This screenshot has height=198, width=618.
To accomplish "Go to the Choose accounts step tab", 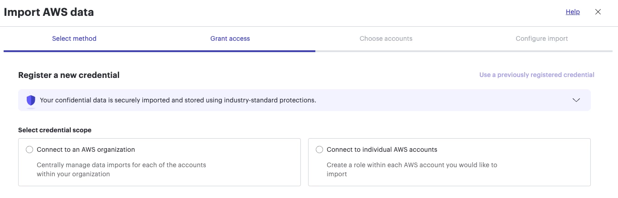I will (x=386, y=39).
